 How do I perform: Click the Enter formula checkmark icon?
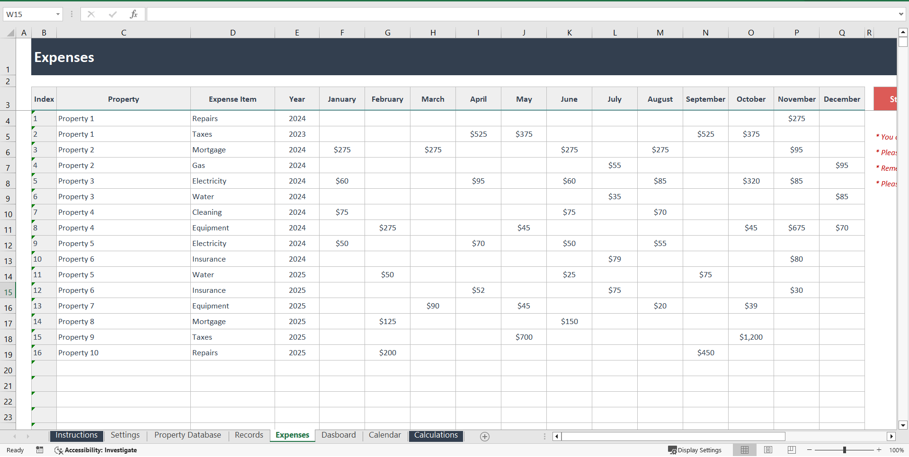112,14
